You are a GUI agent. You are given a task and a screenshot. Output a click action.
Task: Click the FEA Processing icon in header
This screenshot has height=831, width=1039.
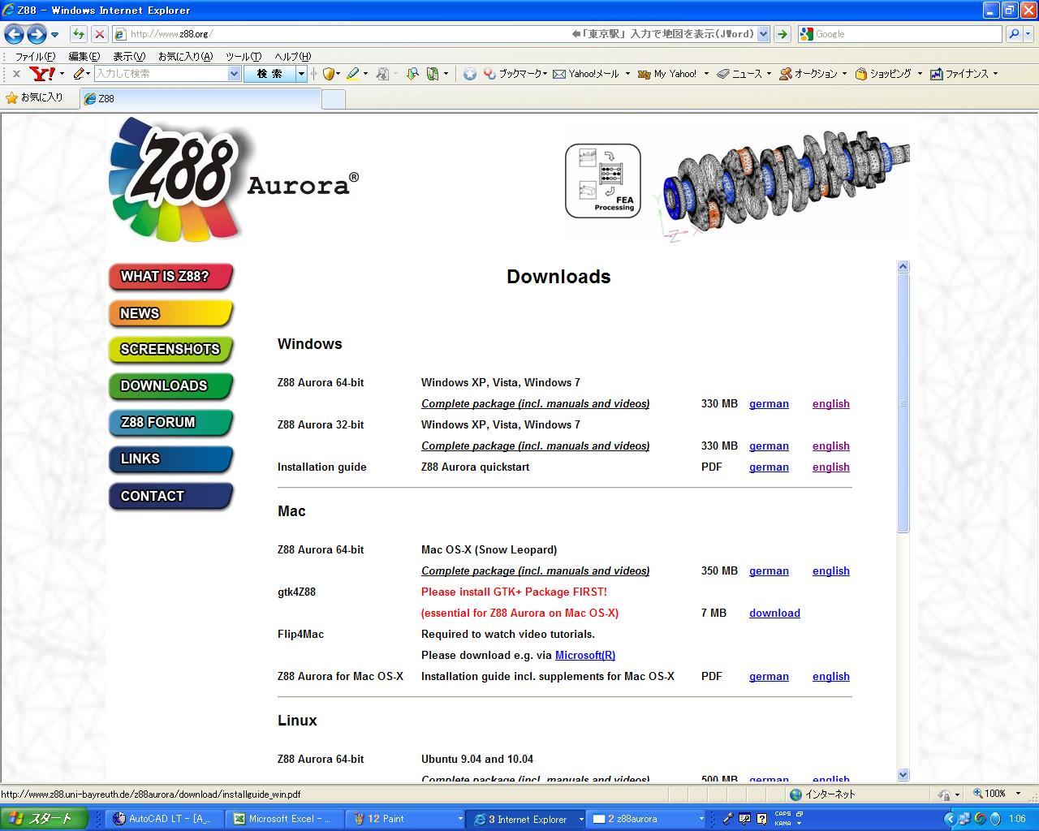point(603,181)
